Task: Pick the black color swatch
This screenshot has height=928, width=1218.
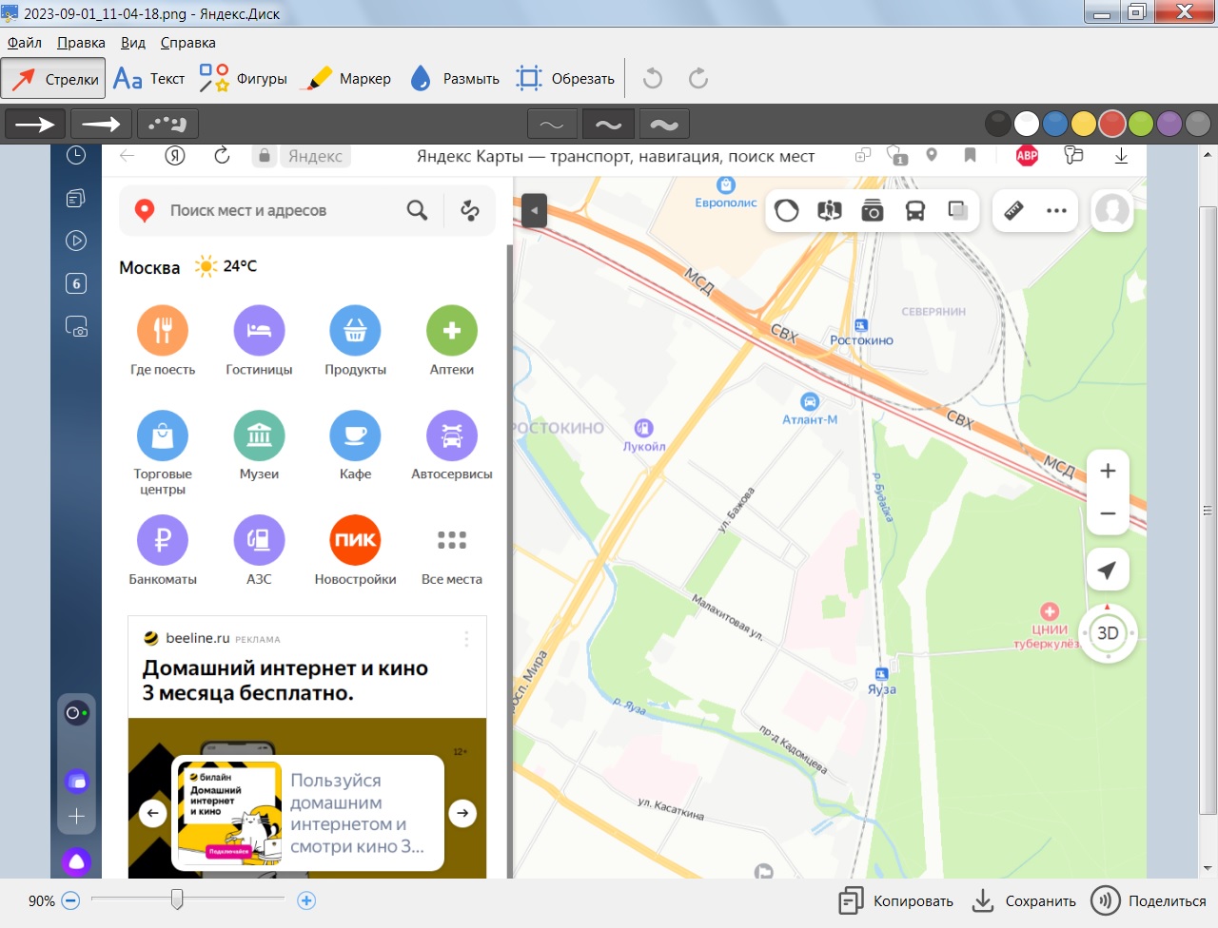Action: pyautogui.click(x=997, y=124)
